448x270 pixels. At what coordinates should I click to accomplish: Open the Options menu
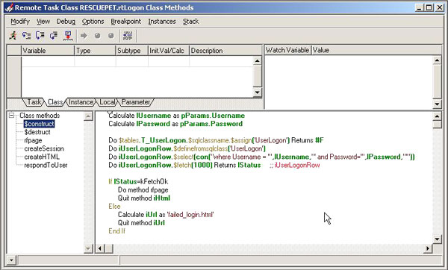coord(93,22)
